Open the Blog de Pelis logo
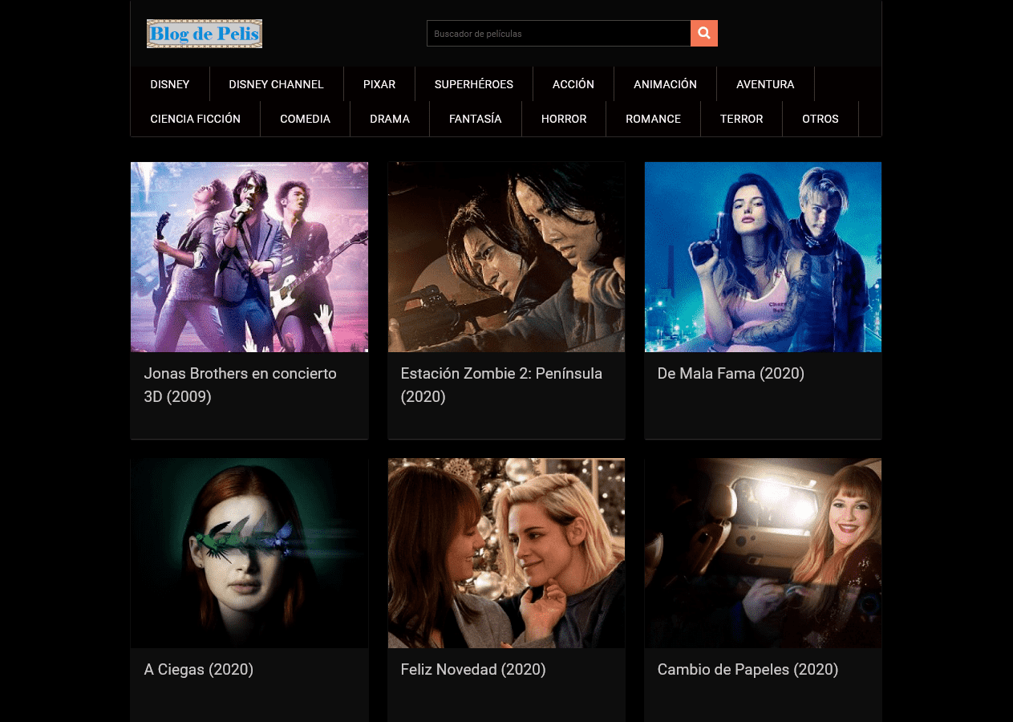The image size is (1013, 722). point(205,34)
